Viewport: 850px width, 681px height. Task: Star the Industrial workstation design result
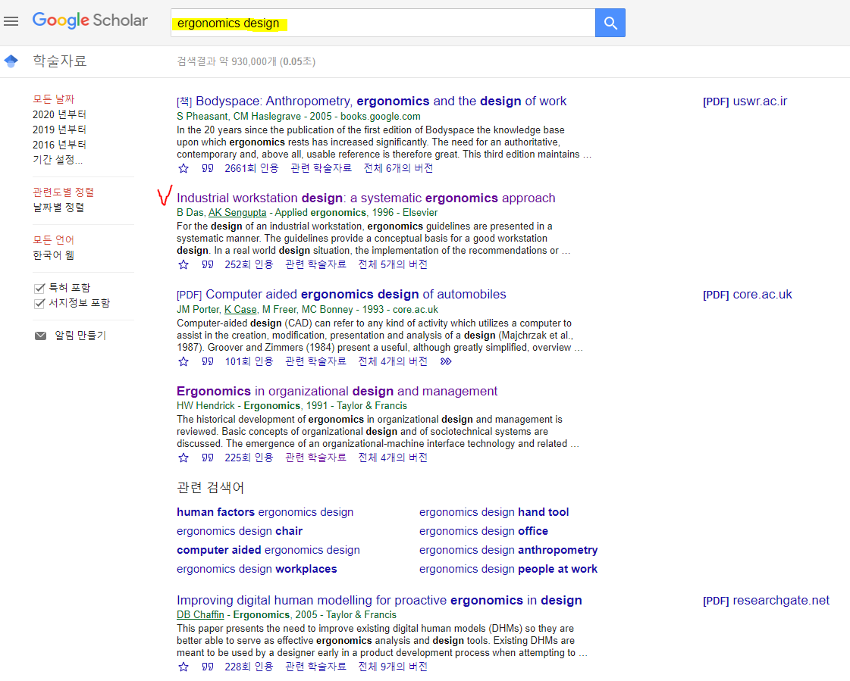tap(183, 264)
